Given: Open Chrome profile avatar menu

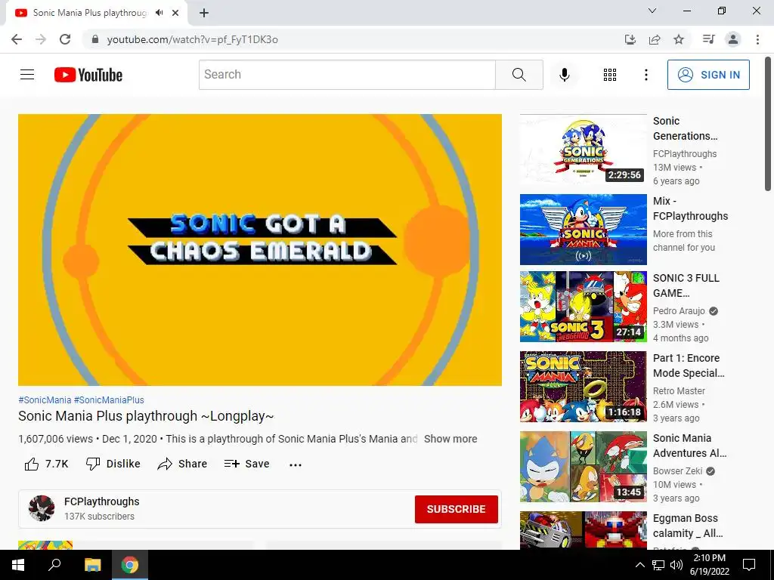Looking at the screenshot, I should pyautogui.click(x=733, y=39).
